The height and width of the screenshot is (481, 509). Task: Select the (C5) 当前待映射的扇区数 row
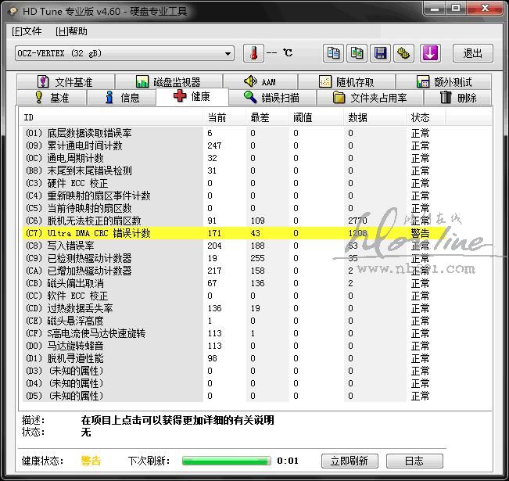tap(234, 208)
